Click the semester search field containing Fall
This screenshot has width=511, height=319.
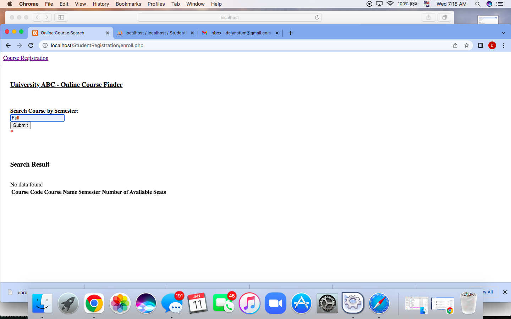pyautogui.click(x=37, y=118)
